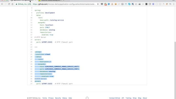The width and height of the screenshot is (176, 99).
Task: Click the blue circle X extension icon
Action: tap(109, 4)
